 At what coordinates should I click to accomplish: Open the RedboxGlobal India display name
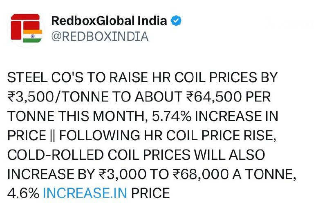coord(109,21)
